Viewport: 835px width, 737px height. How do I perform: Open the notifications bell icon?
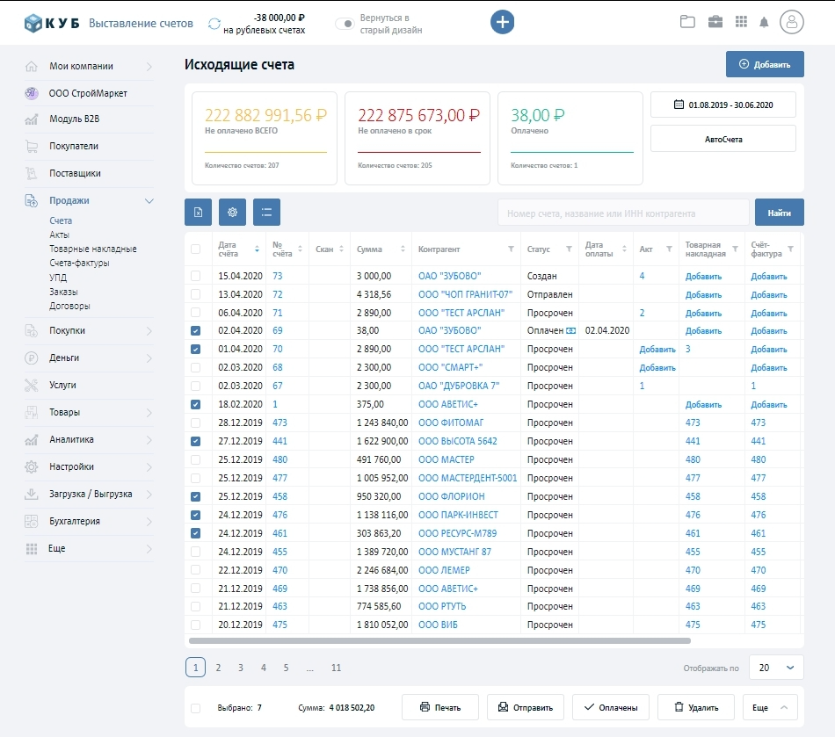pyautogui.click(x=764, y=23)
